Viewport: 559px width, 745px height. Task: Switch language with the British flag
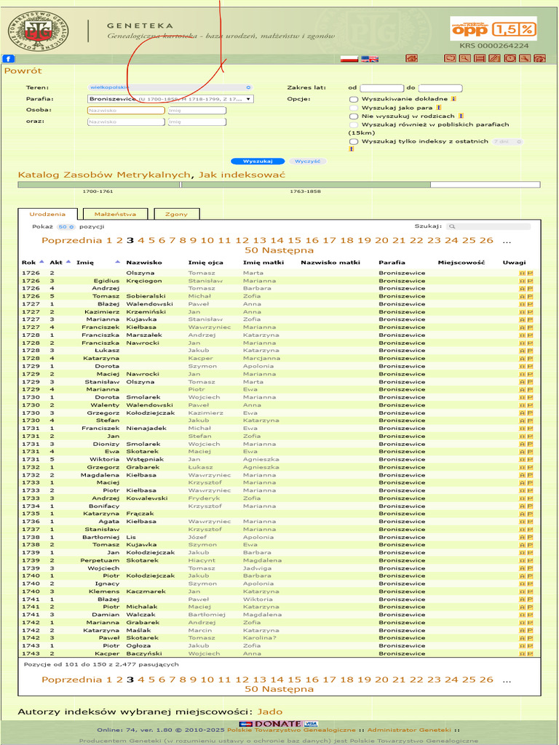tap(370, 59)
